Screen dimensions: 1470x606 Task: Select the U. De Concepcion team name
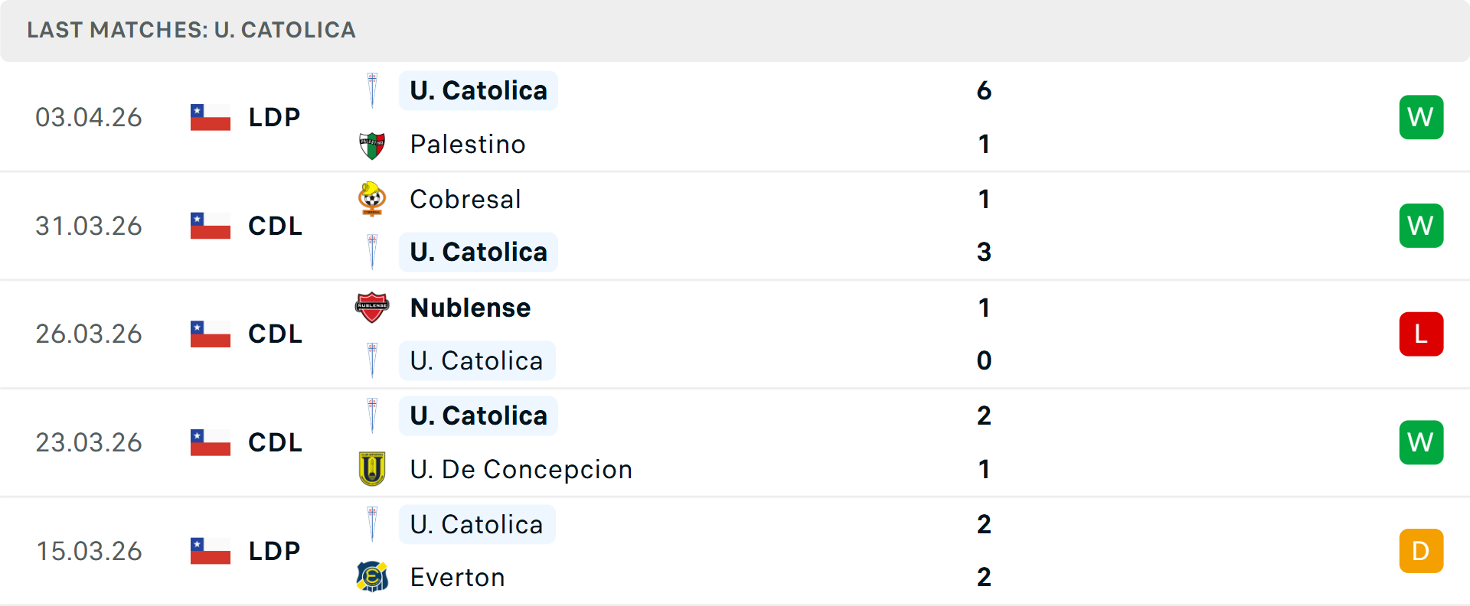click(x=521, y=469)
